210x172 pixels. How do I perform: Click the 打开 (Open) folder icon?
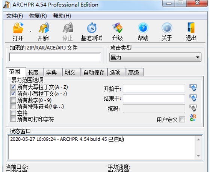[x=18, y=28]
